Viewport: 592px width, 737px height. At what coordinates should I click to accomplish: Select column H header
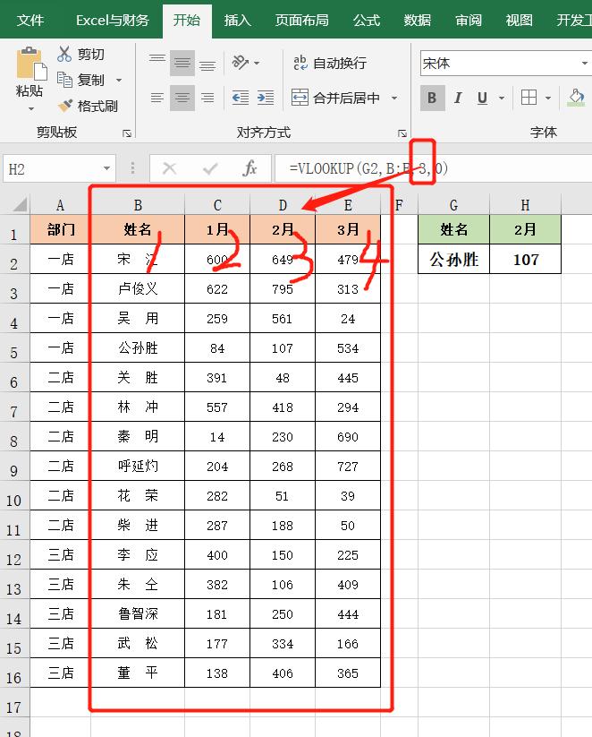525,205
